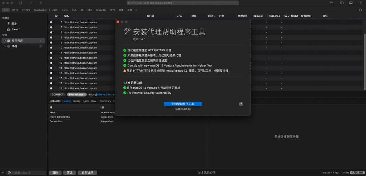Viewport: 366px width, 176px height.
Task: Toggle the bottom panel layout icon
Action: click(351, 3)
